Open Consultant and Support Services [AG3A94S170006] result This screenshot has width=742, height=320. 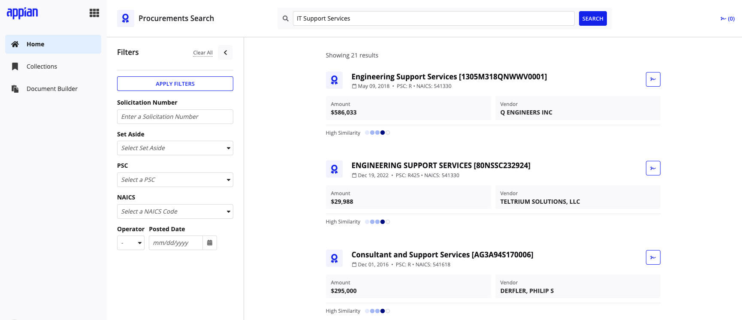(x=442, y=255)
